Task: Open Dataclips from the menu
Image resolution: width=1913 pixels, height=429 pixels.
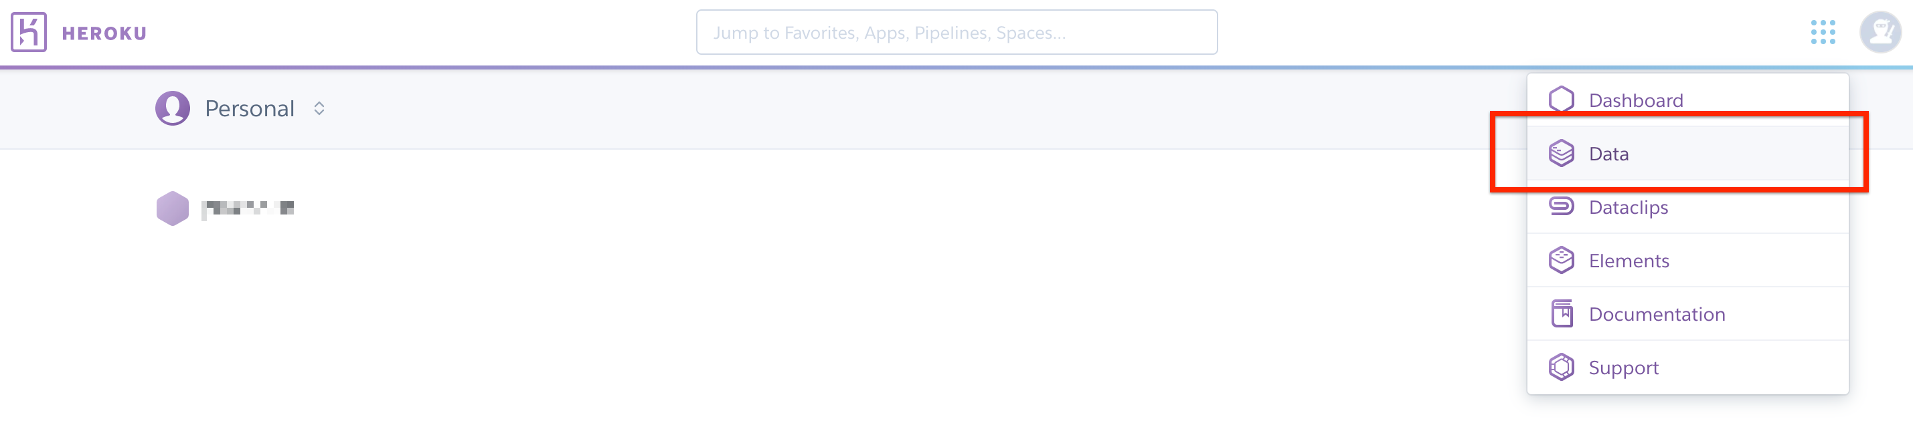Action: click(x=1628, y=207)
